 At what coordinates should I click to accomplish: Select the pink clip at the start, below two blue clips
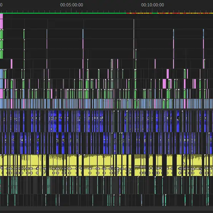click(2, 94)
